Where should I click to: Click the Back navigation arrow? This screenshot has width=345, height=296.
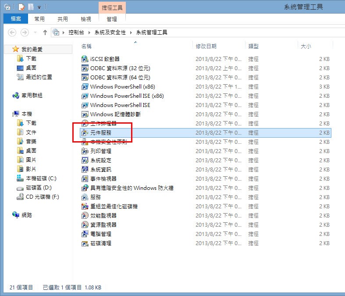[12, 32]
